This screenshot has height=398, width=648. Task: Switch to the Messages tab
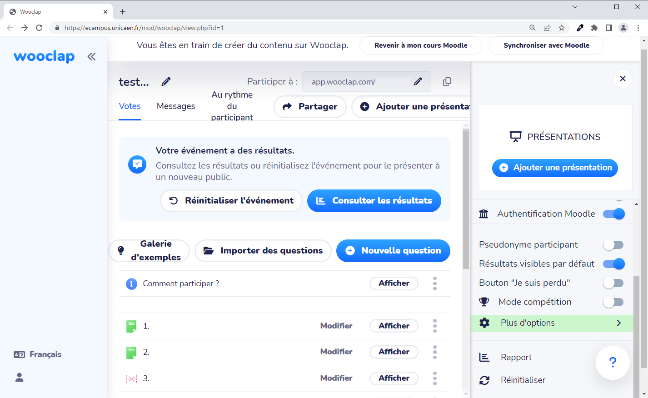click(x=176, y=106)
